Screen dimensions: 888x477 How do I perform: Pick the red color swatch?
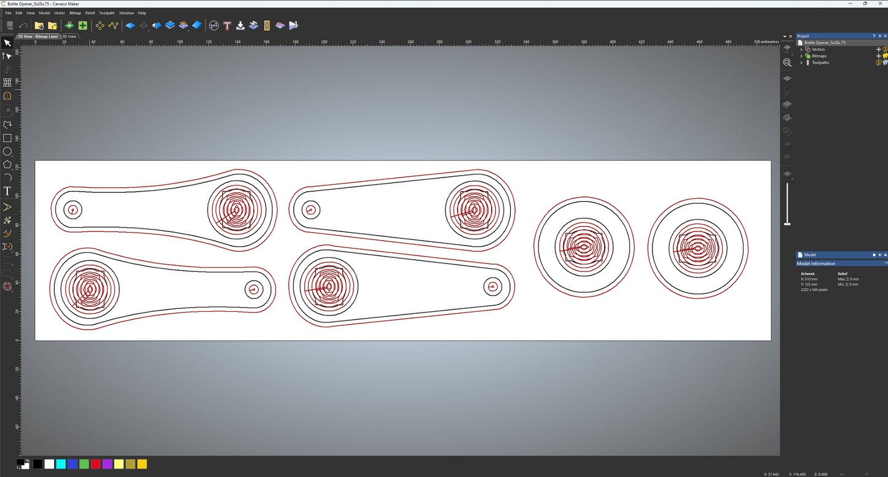pos(95,464)
